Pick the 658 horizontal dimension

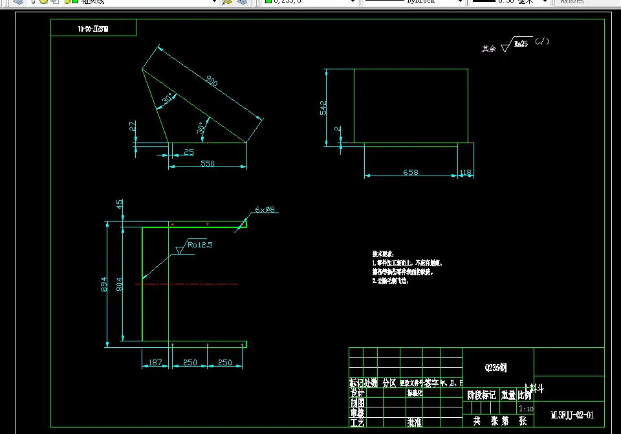(411, 172)
